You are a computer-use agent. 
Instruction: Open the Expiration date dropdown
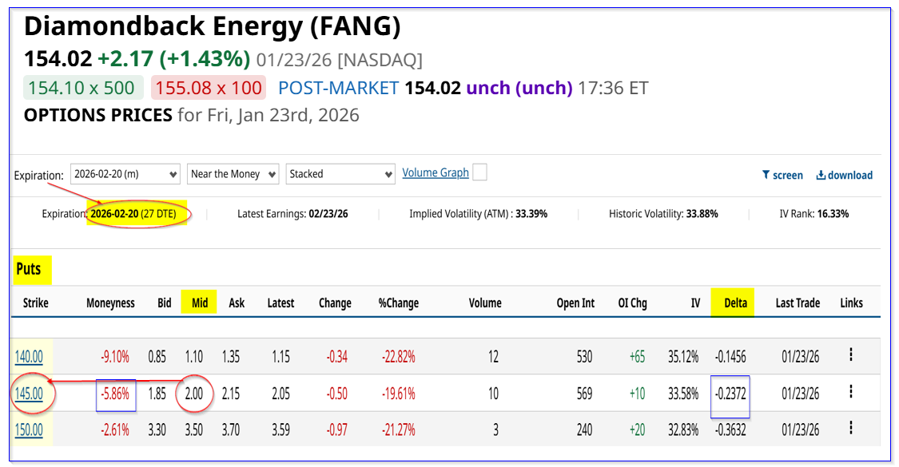click(124, 174)
